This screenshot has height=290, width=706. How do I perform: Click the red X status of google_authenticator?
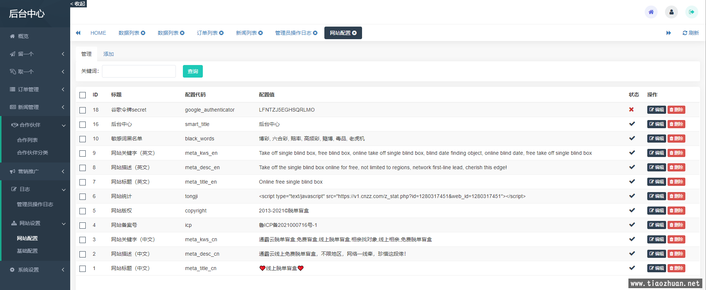[x=631, y=110]
